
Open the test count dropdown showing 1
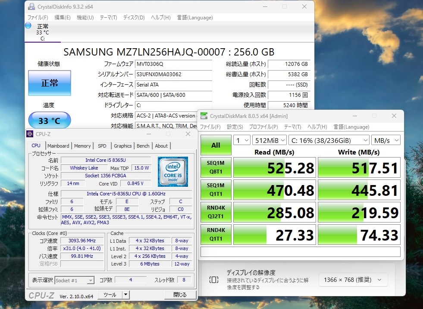pos(242,140)
